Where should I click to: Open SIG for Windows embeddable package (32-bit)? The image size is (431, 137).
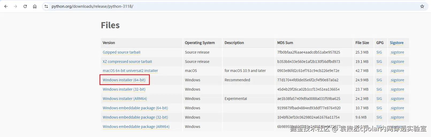[x=379, y=117]
